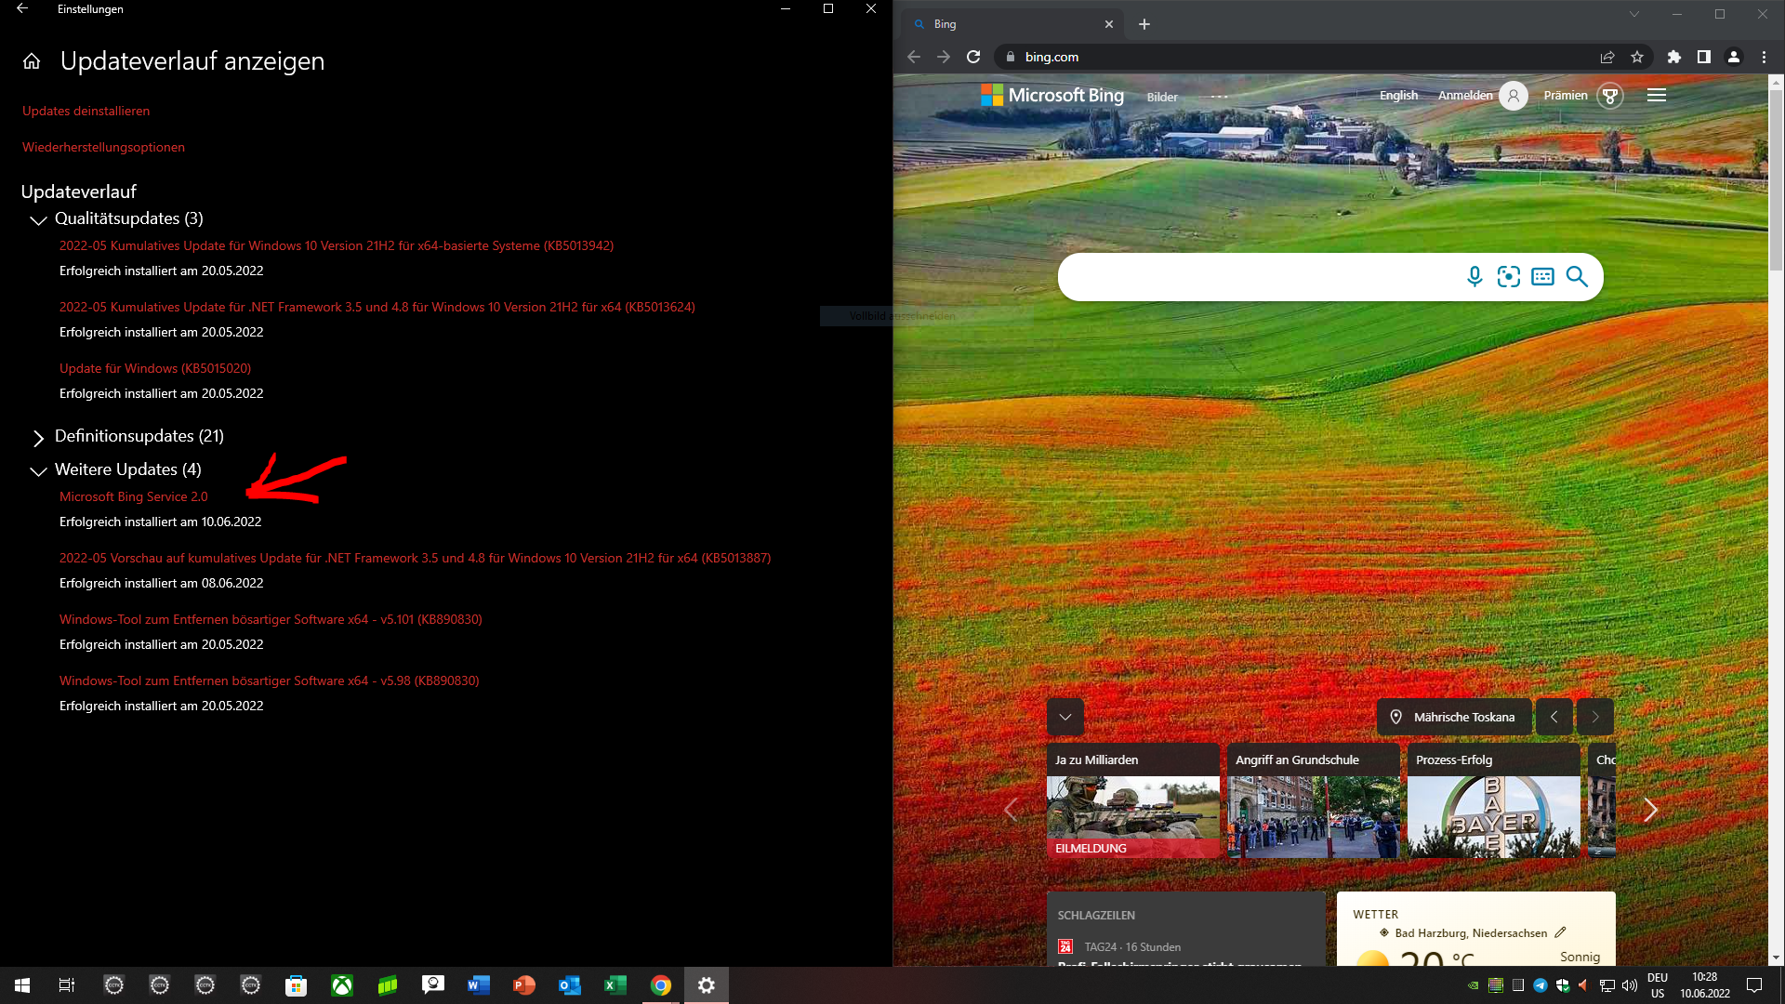
Task: Open Chrome tab search dropdown
Action: pos(1633,14)
